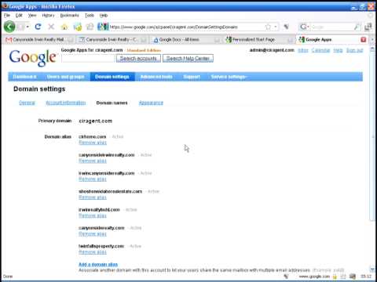Close the Google Apps browser tab
Viewport: 377px width, 282px height.
(x=363, y=40)
